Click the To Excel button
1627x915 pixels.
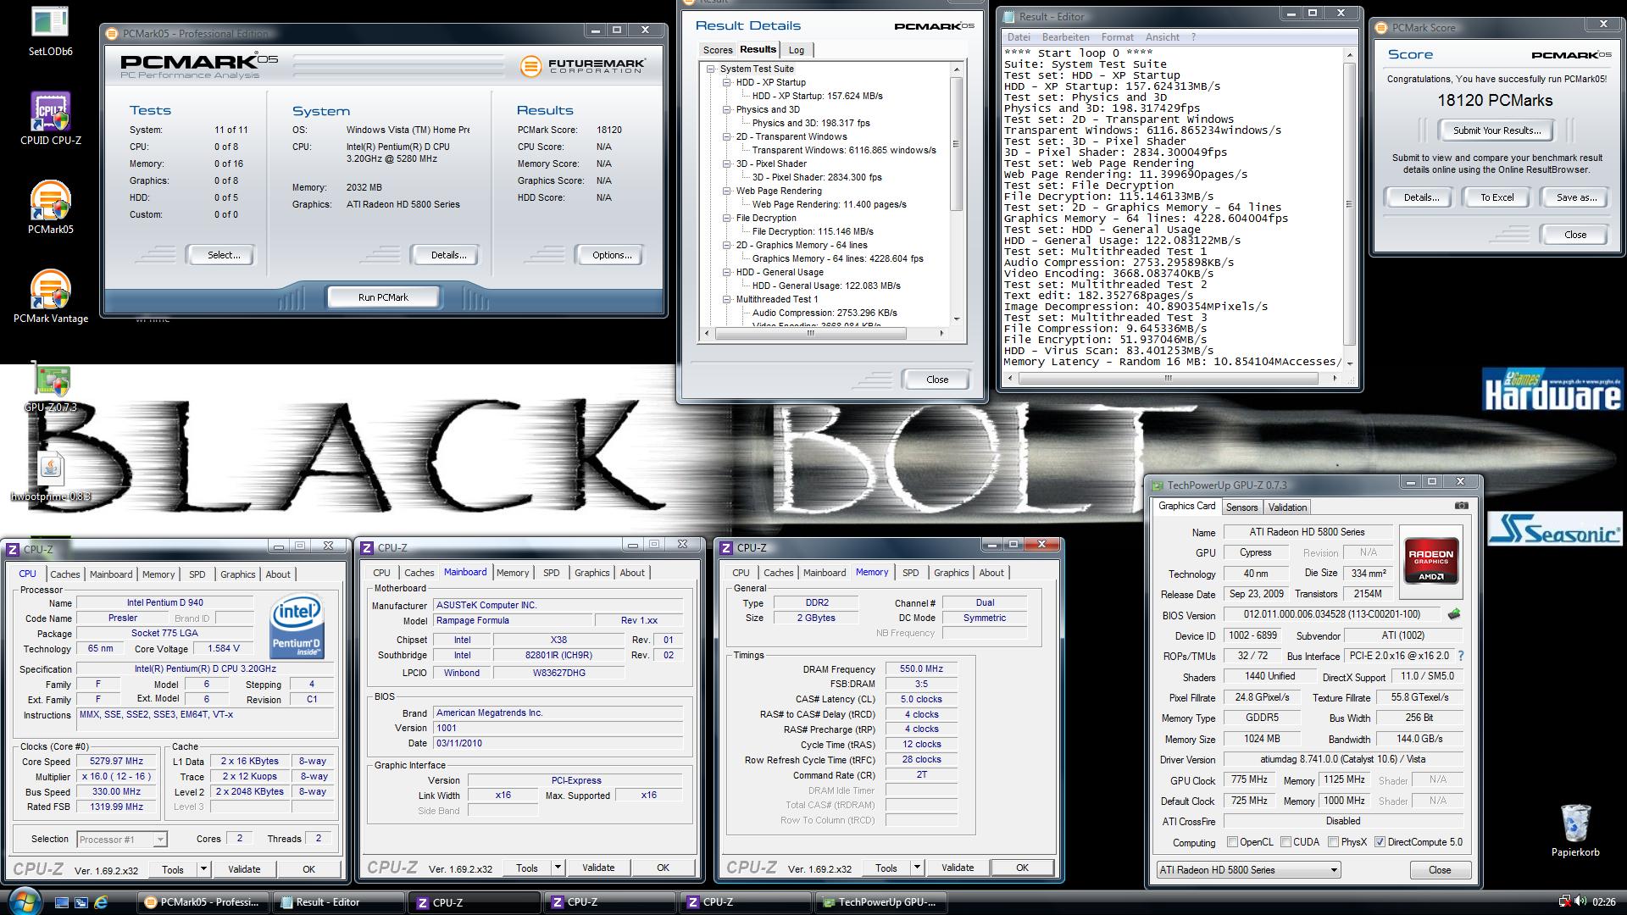coord(1497,197)
